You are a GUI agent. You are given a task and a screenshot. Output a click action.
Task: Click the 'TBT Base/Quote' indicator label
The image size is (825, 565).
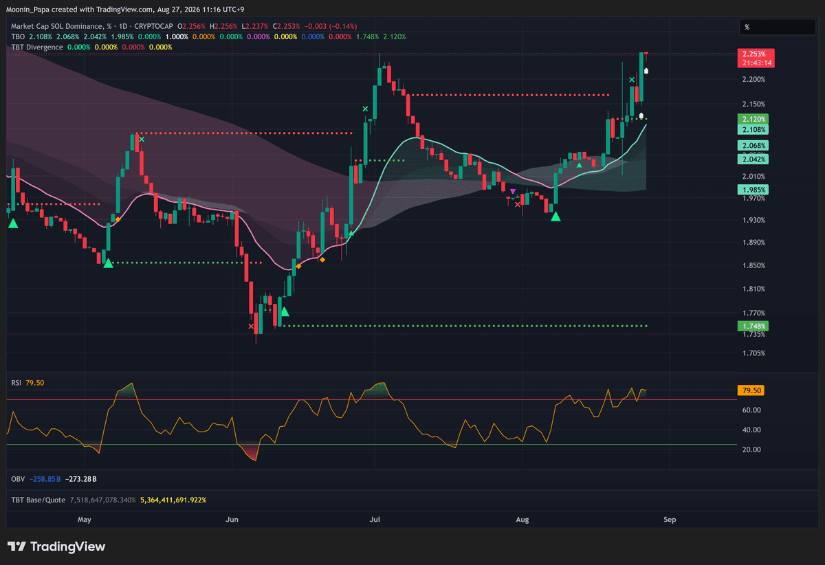[38, 500]
